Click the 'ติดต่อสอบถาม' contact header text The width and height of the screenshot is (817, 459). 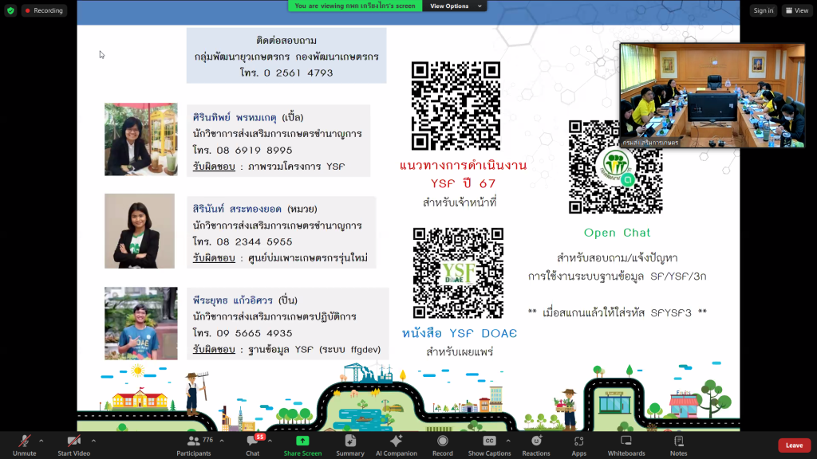point(286,41)
